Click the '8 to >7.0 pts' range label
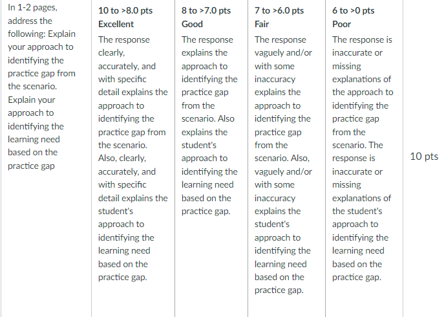This screenshot has height=317, width=444. (206, 11)
